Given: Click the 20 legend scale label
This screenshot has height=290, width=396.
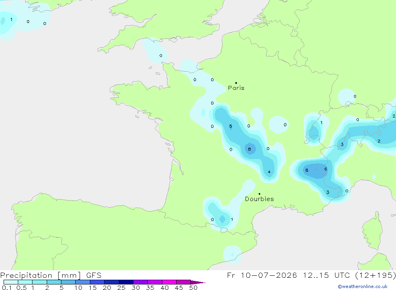Looking at the screenshot, I should pyautogui.click(x=107, y=288).
